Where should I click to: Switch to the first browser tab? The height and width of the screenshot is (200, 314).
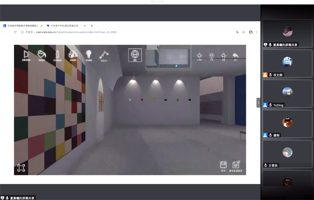[x=22, y=26]
